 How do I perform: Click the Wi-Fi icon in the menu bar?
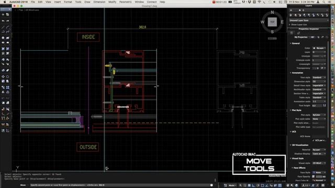pos(259,2)
